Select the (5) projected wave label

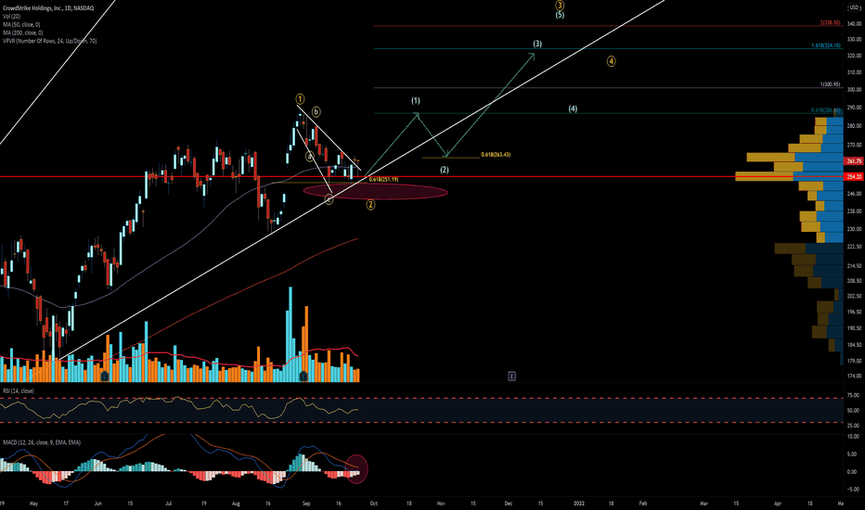[560, 15]
